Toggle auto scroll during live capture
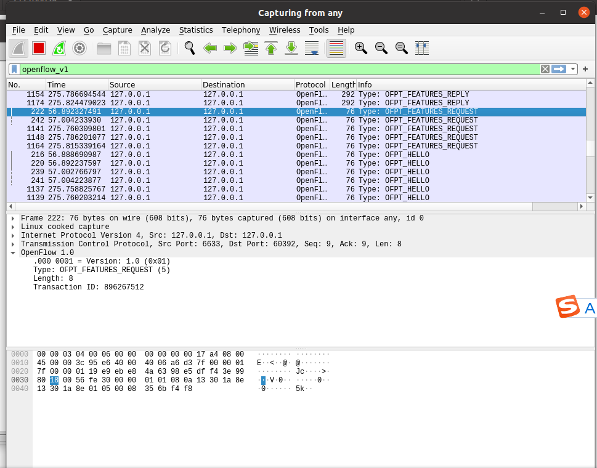The image size is (597, 468). pyautogui.click(x=312, y=48)
